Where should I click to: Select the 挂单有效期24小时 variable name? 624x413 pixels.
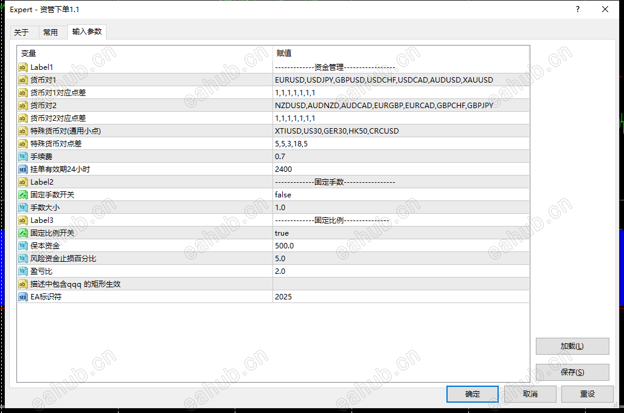(x=60, y=169)
